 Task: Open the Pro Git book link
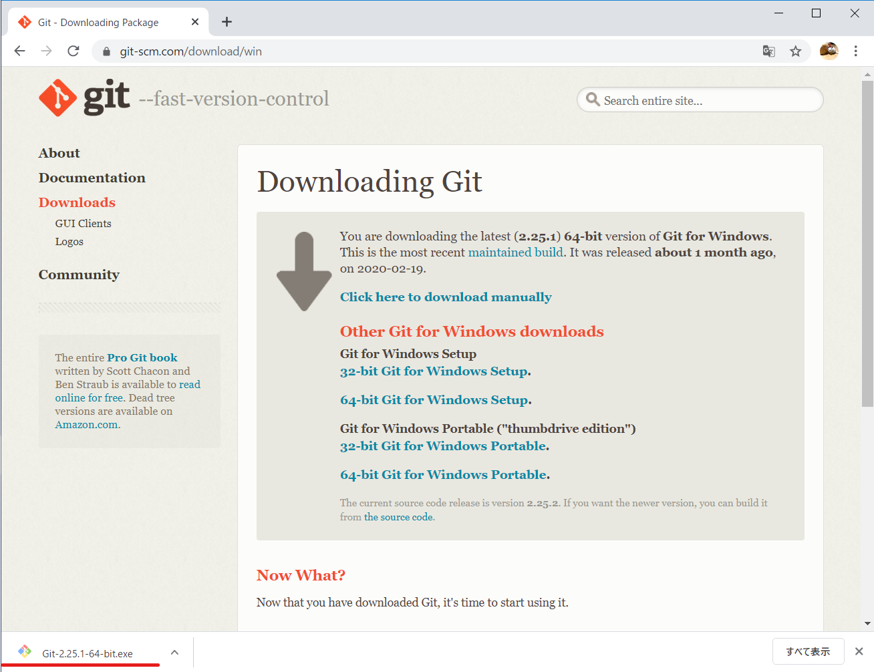pos(142,358)
